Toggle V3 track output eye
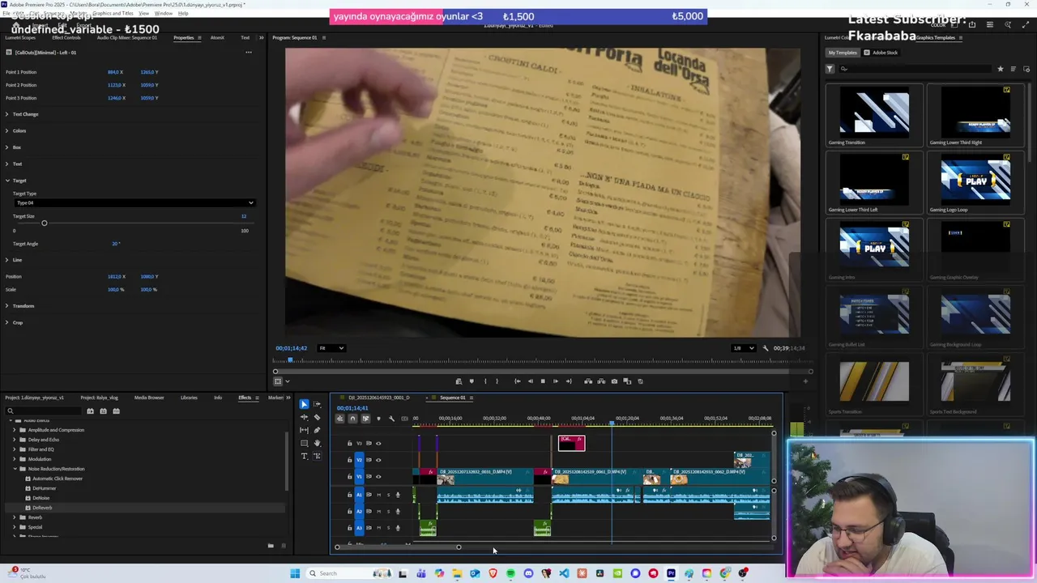Screen dimensions: 1037x583 [378, 444]
